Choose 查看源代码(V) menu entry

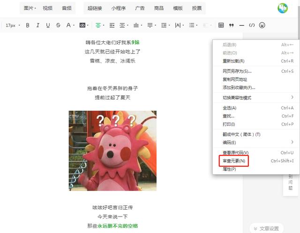pyautogui.click(x=256, y=153)
